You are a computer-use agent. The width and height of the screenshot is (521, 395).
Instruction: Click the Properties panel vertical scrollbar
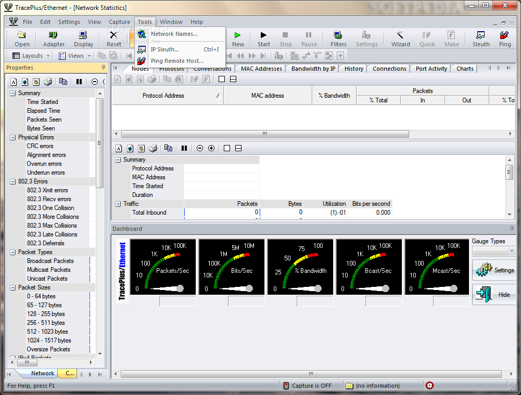point(99,143)
